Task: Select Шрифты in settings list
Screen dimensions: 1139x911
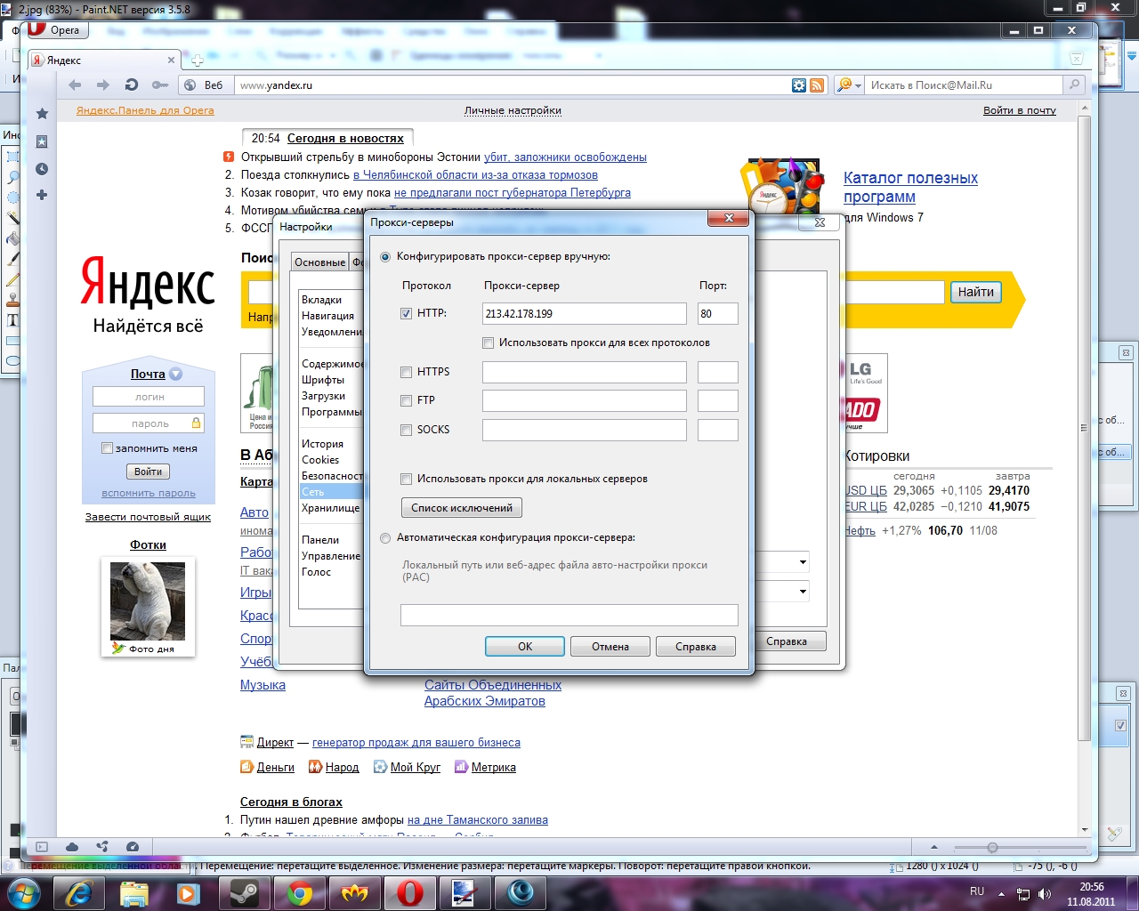Action: 322,380
